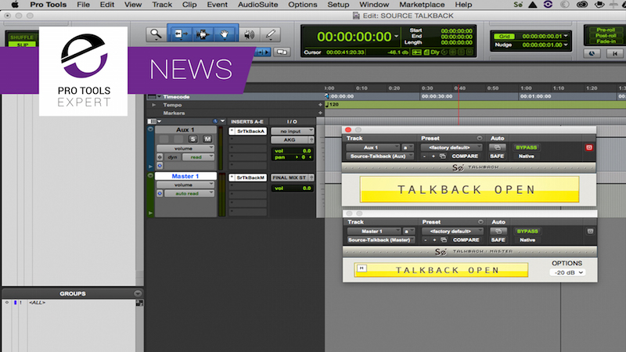The width and height of the screenshot is (626, 352).
Task: Toggle the H latch in Master talkback
Action: pos(362,268)
